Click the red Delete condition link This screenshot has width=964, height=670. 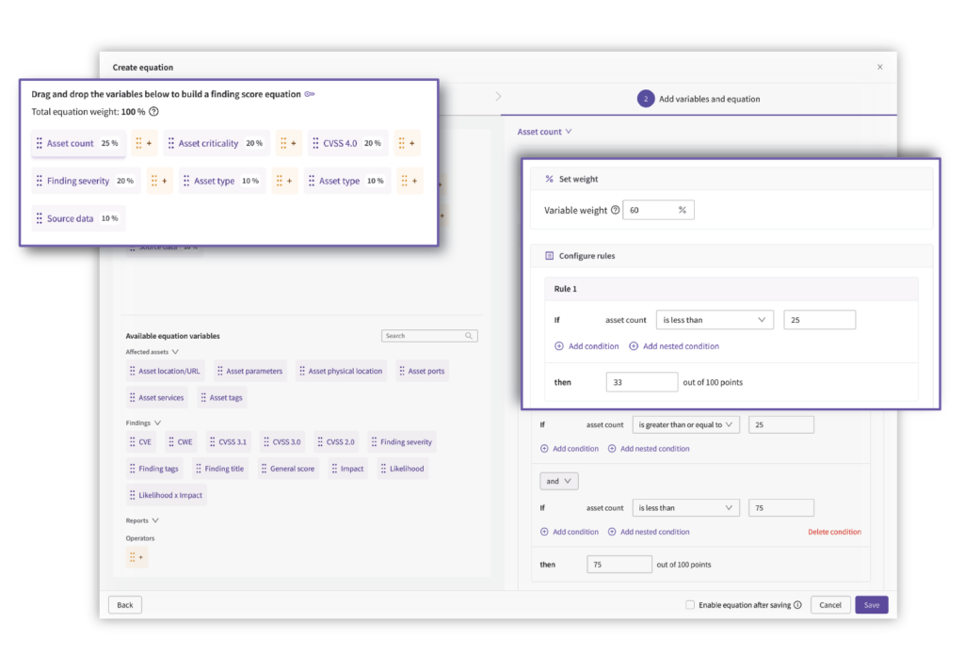(834, 532)
